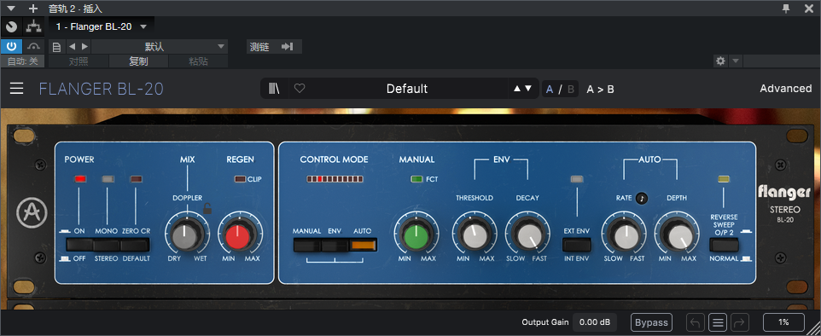Flip the POWER ON/OFF switch
821x336 pixels.
tap(79, 245)
